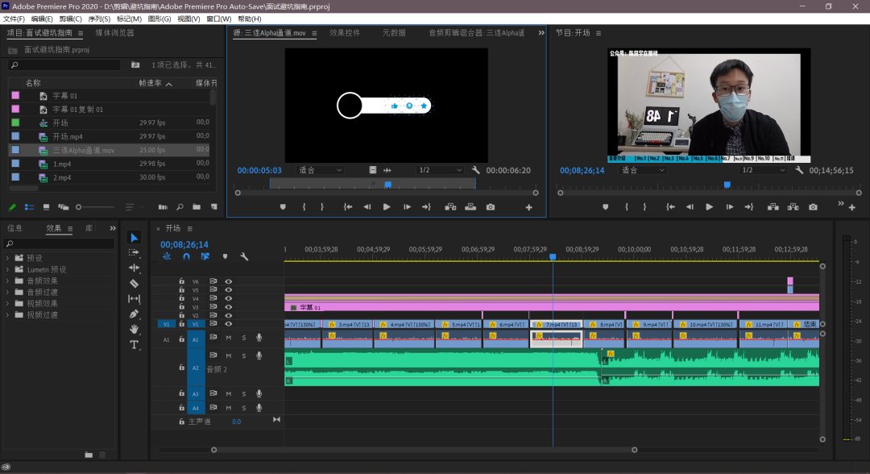Choose the Type (T) tool
This screenshot has width=870, height=474.
[x=134, y=344]
